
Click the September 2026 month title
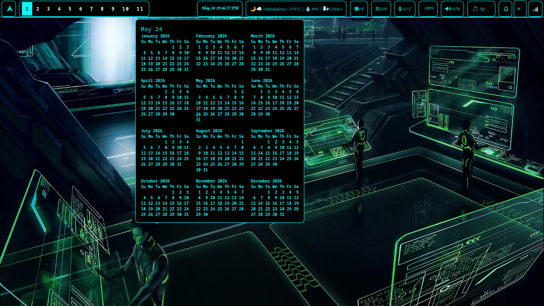pyautogui.click(x=268, y=131)
